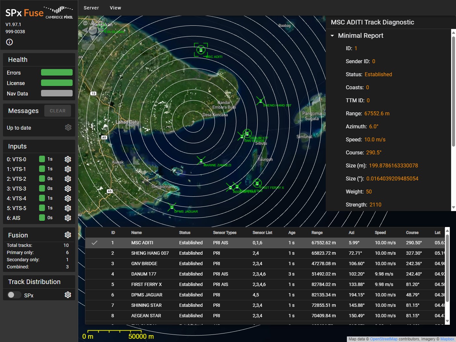Viewport: 456px width, 342px height.
Task: Collapse the Minimal Report section
Action: coord(332,36)
